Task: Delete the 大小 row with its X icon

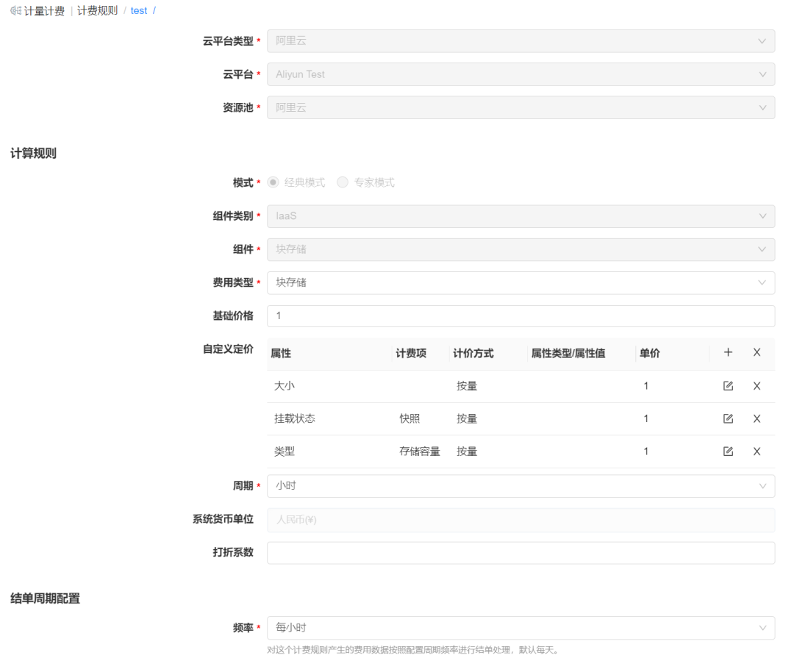Action: click(x=757, y=385)
